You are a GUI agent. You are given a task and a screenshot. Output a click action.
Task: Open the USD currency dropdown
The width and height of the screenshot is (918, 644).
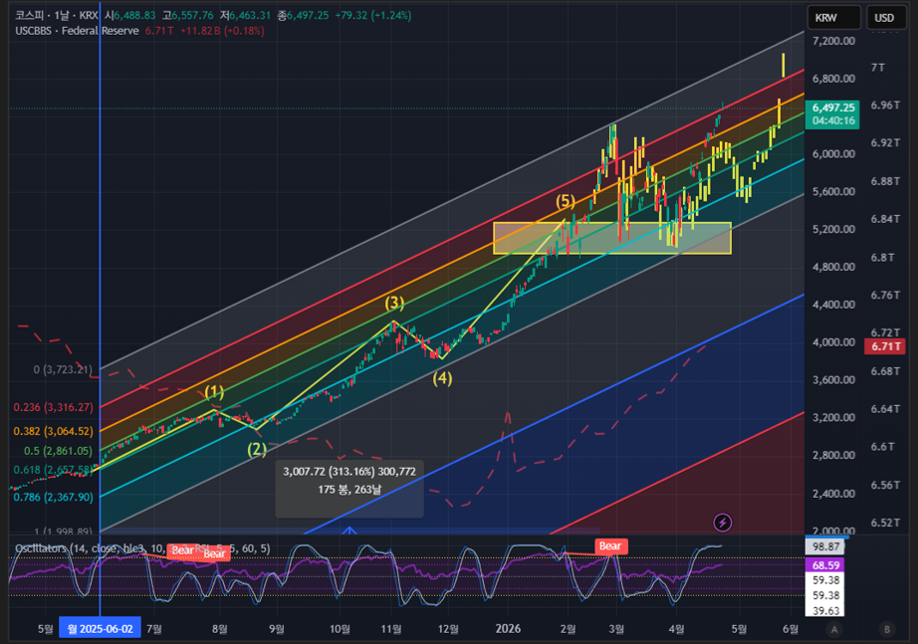click(x=884, y=18)
